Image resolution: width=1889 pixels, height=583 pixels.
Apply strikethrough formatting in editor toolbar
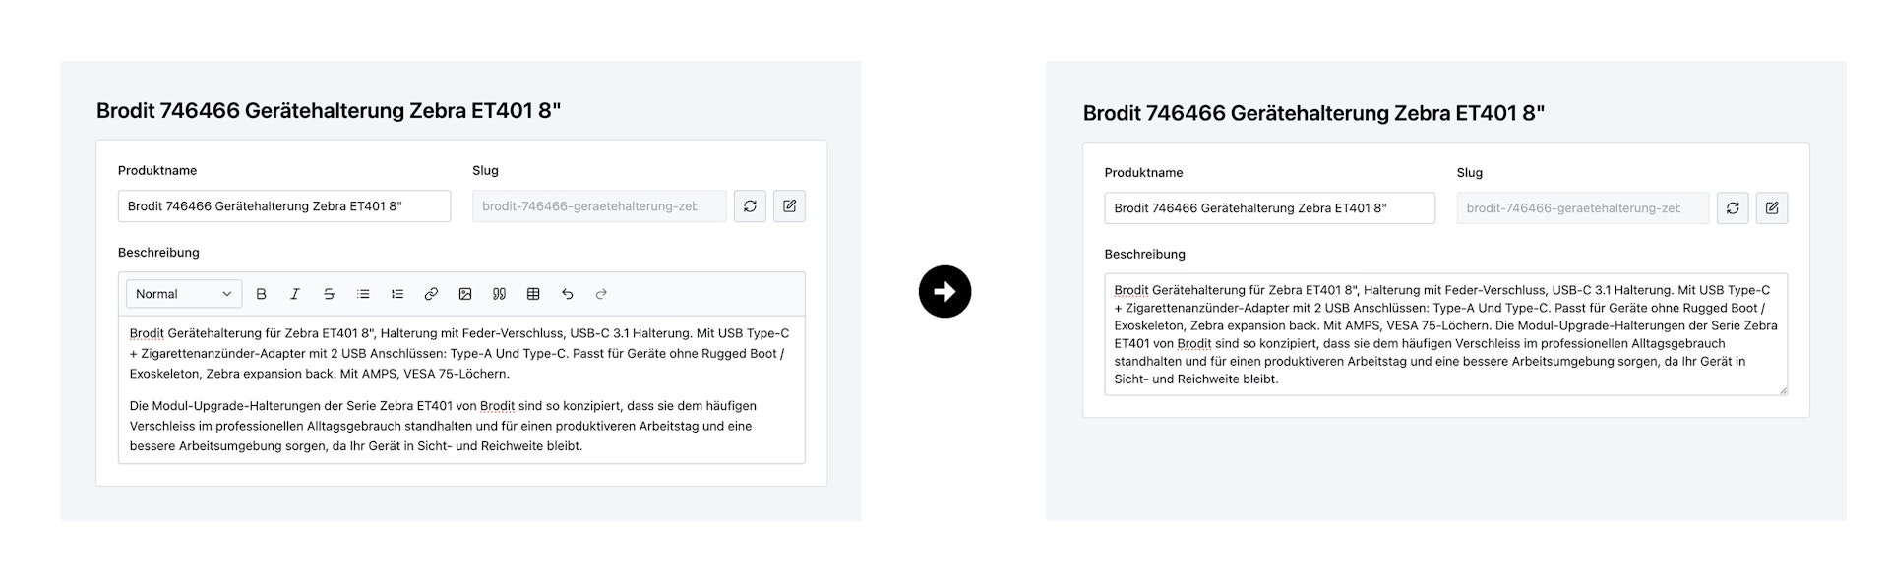pyautogui.click(x=329, y=294)
